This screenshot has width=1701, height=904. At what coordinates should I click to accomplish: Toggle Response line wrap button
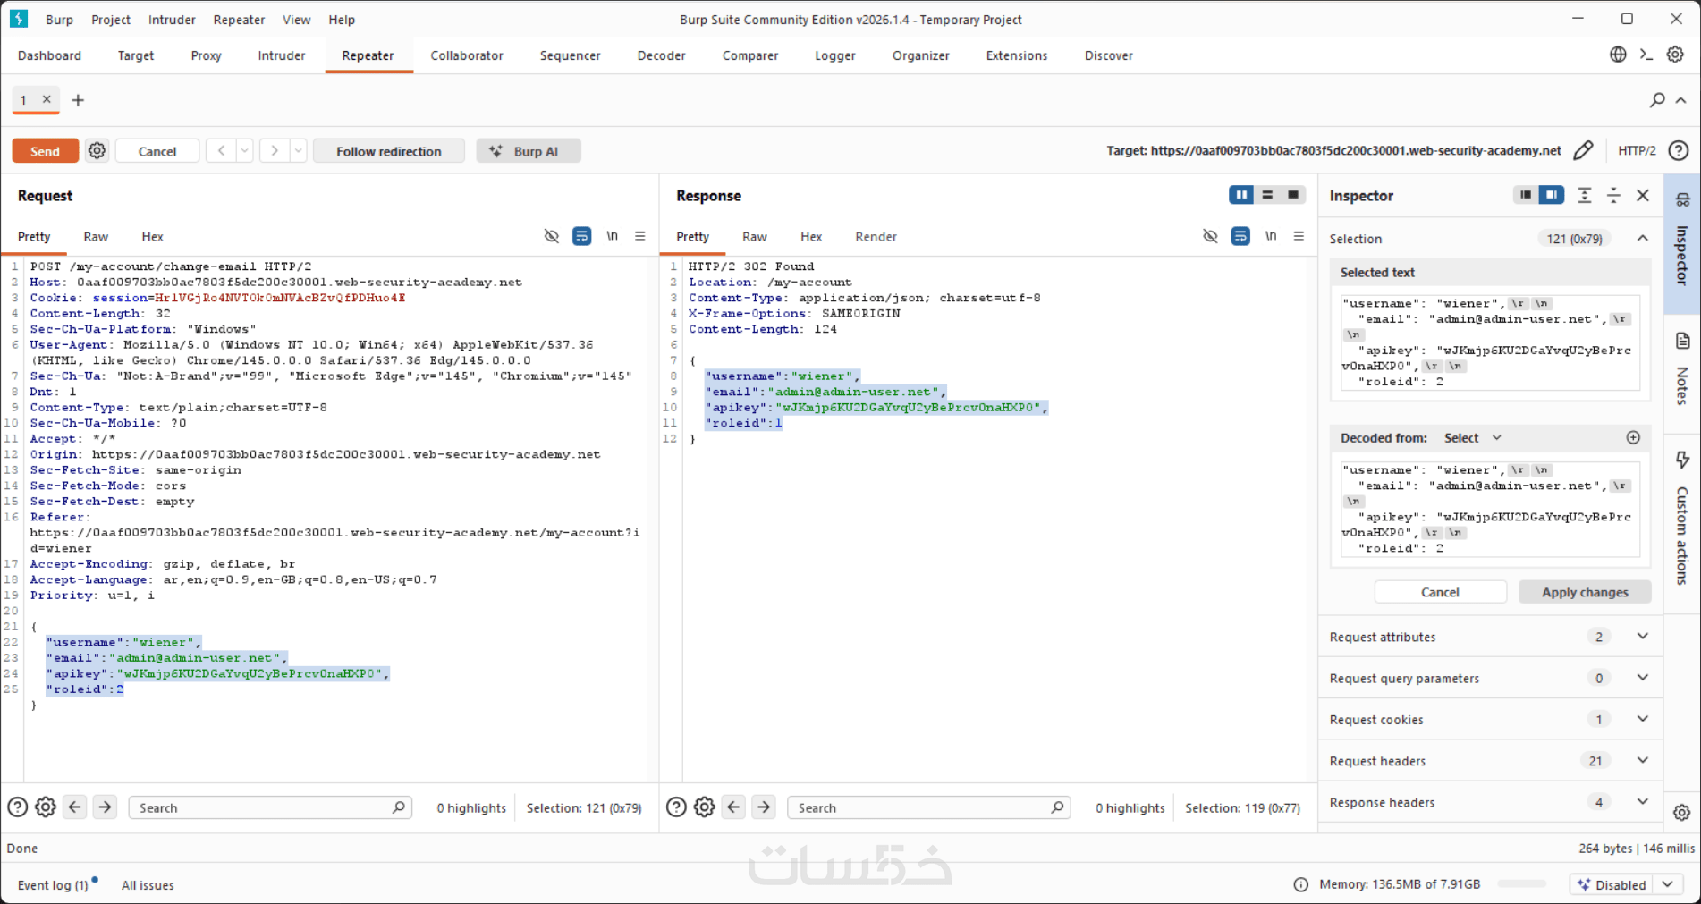1240,236
